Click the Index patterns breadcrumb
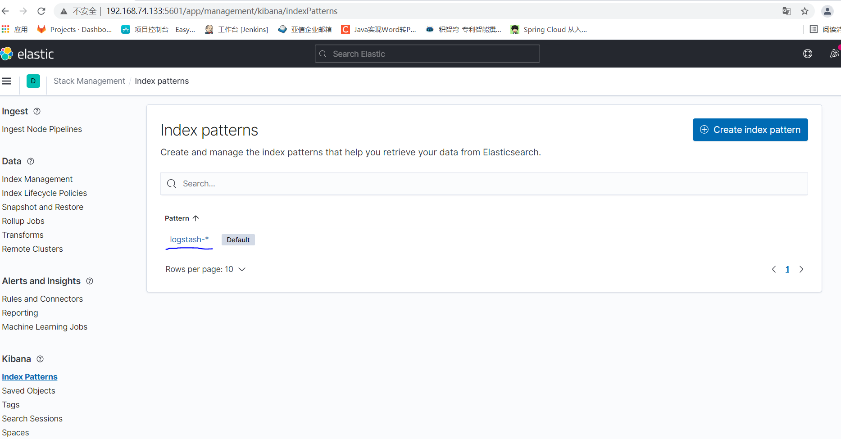Image resolution: width=841 pixels, height=439 pixels. (x=162, y=81)
